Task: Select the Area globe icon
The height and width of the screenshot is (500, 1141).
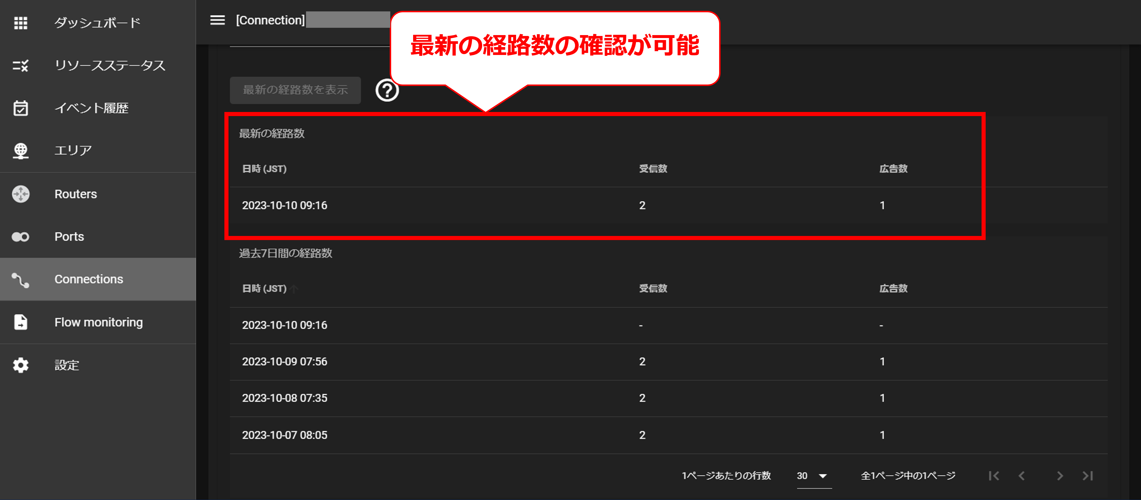Action: (x=21, y=151)
